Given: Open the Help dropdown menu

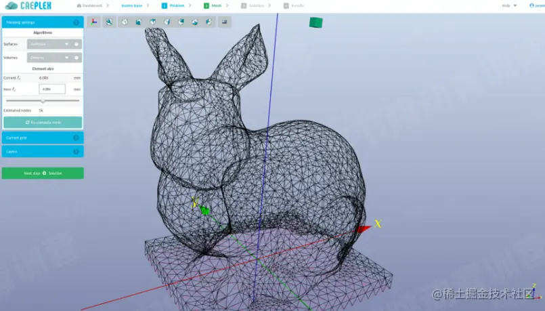Looking at the screenshot, I should click(x=509, y=5).
